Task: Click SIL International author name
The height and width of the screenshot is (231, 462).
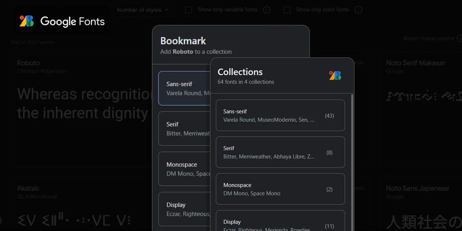Action: [x=37, y=197]
